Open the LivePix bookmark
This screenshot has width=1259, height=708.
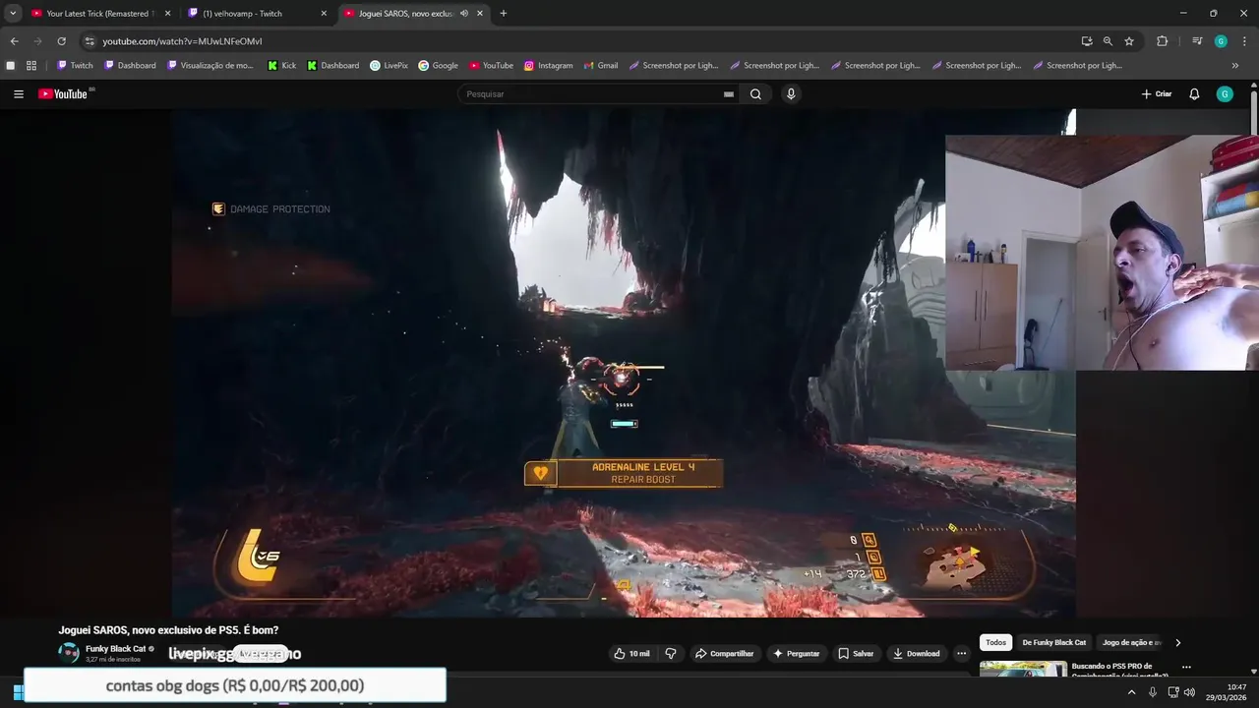(x=389, y=66)
